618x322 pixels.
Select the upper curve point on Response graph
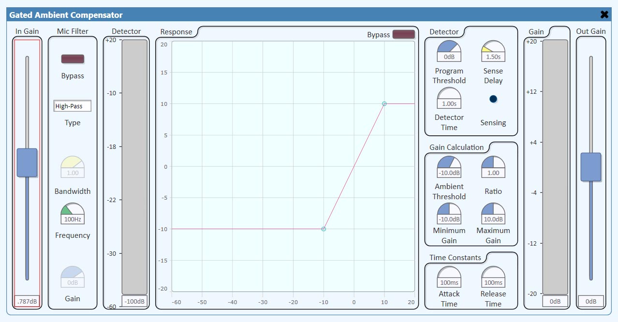pos(384,104)
